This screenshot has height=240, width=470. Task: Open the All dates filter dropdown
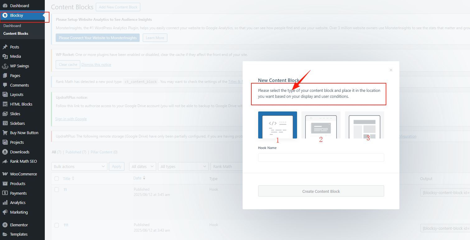(142, 166)
